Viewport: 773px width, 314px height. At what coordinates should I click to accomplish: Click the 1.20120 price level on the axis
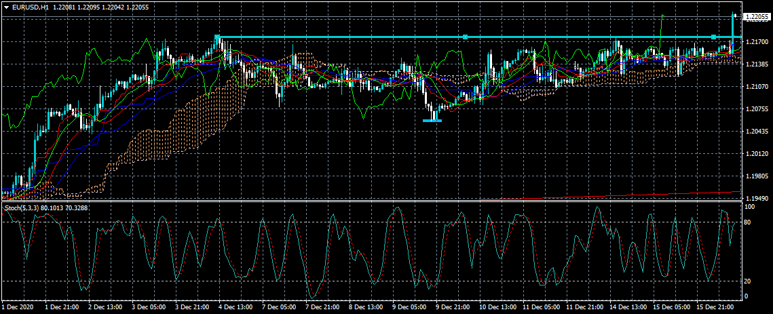tap(756, 154)
